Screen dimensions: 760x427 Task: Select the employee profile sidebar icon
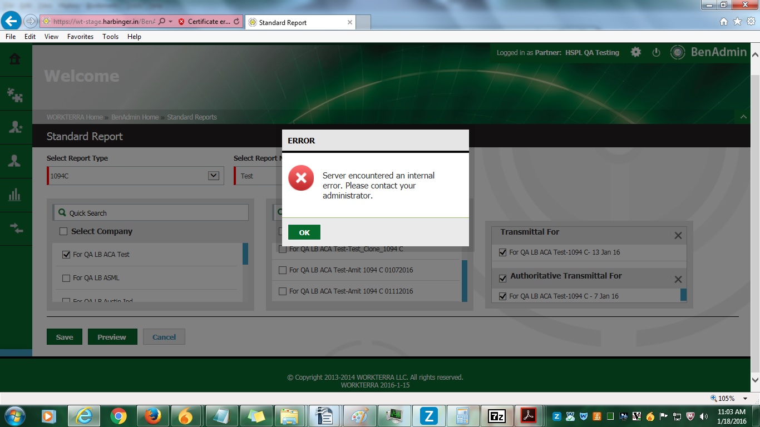[x=15, y=161]
